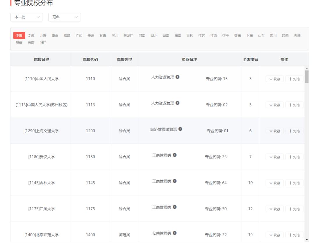Click the table scrollbar up arrow

[x=307, y=68]
